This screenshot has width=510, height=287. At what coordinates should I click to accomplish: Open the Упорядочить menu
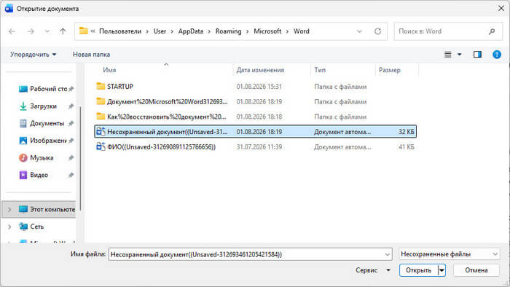pos(33,55)
